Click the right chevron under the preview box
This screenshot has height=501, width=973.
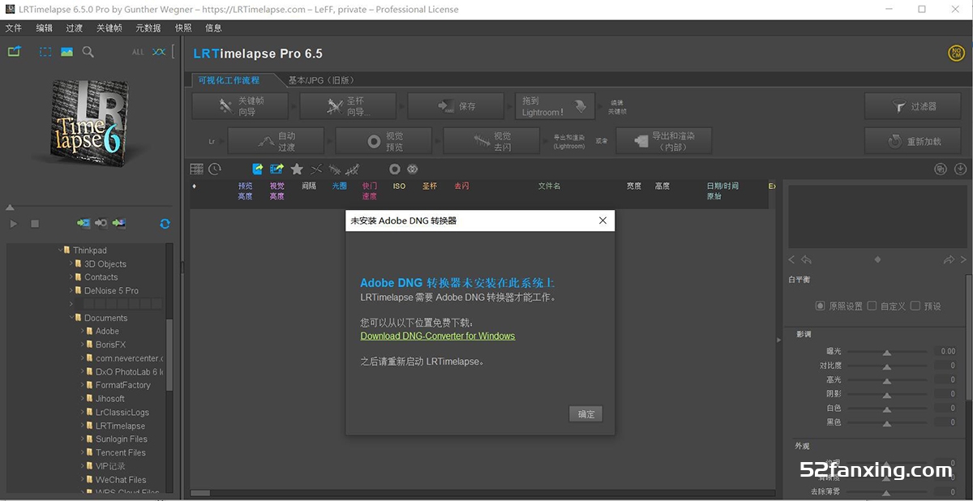[964, 260]
